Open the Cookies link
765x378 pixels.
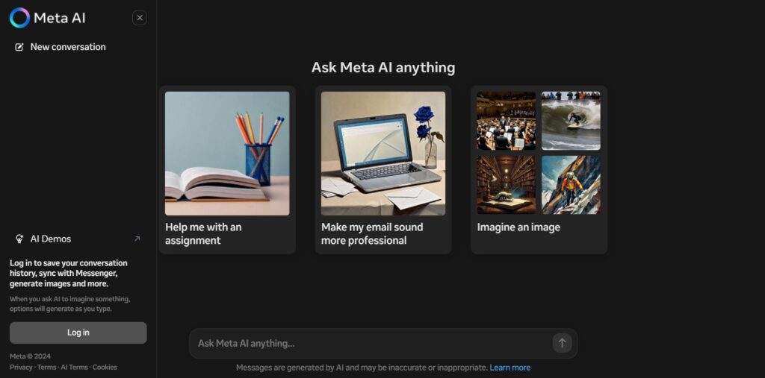pyautogui.click(x=105, y=368)
